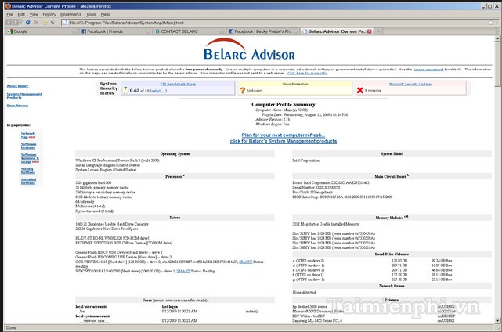Select the 'Local Drive Volumes' section header

392,254
